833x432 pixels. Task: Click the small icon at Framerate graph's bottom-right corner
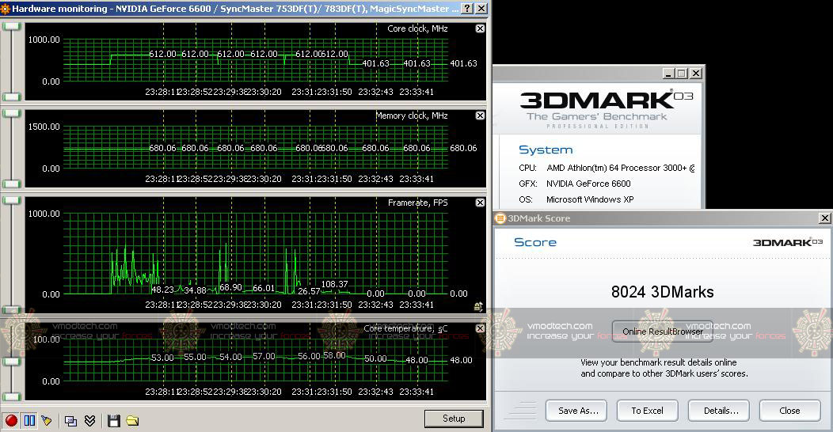tap(478, 306)
